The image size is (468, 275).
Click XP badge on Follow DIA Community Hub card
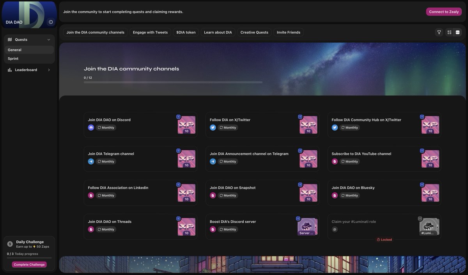[x=430, y=125]
